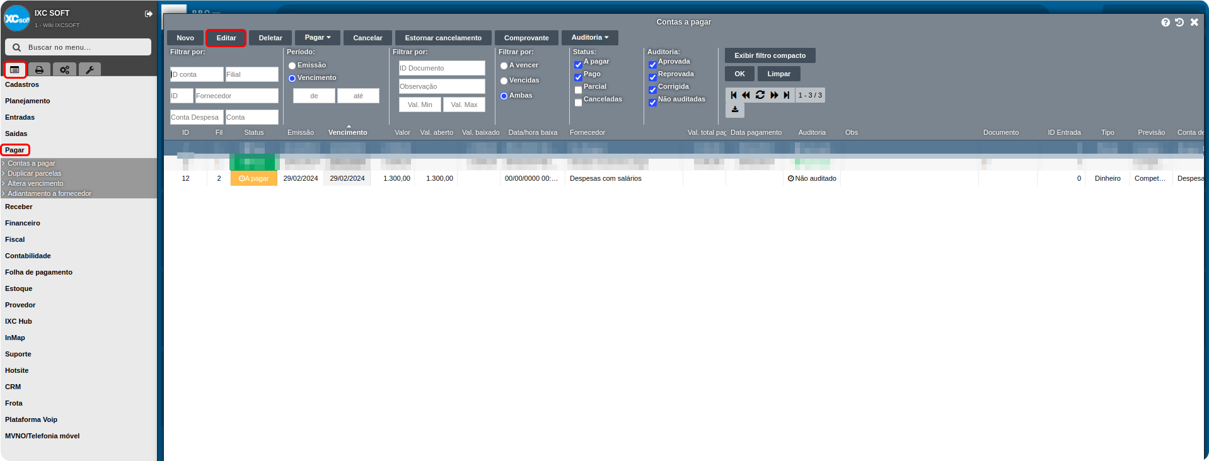Click the download export icon

pyautogui.click(x=735, y=110)
